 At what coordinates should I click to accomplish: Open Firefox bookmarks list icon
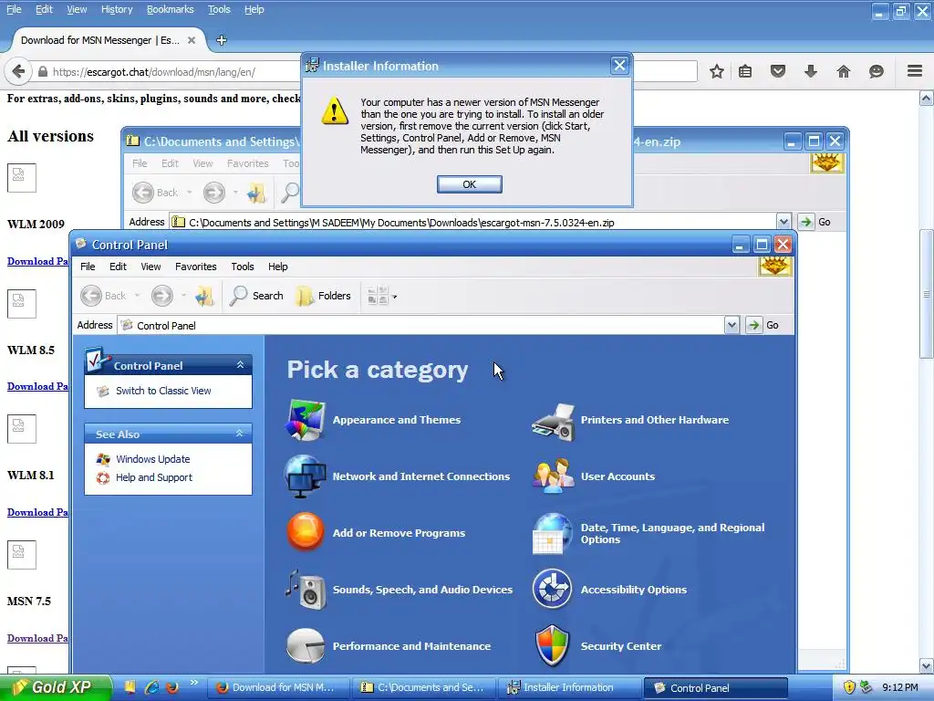coord(745,71)
